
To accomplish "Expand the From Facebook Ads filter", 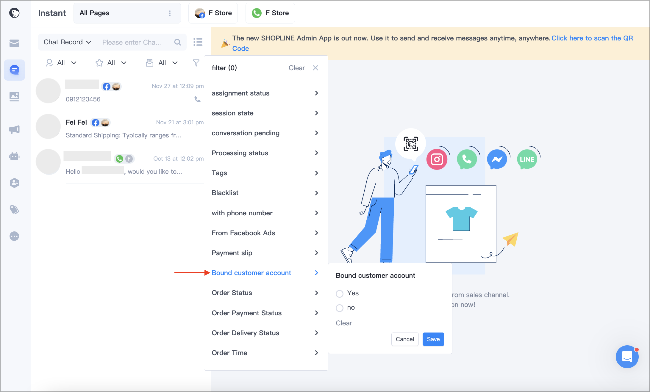I will pyautogui.click(x=265, y=233).
